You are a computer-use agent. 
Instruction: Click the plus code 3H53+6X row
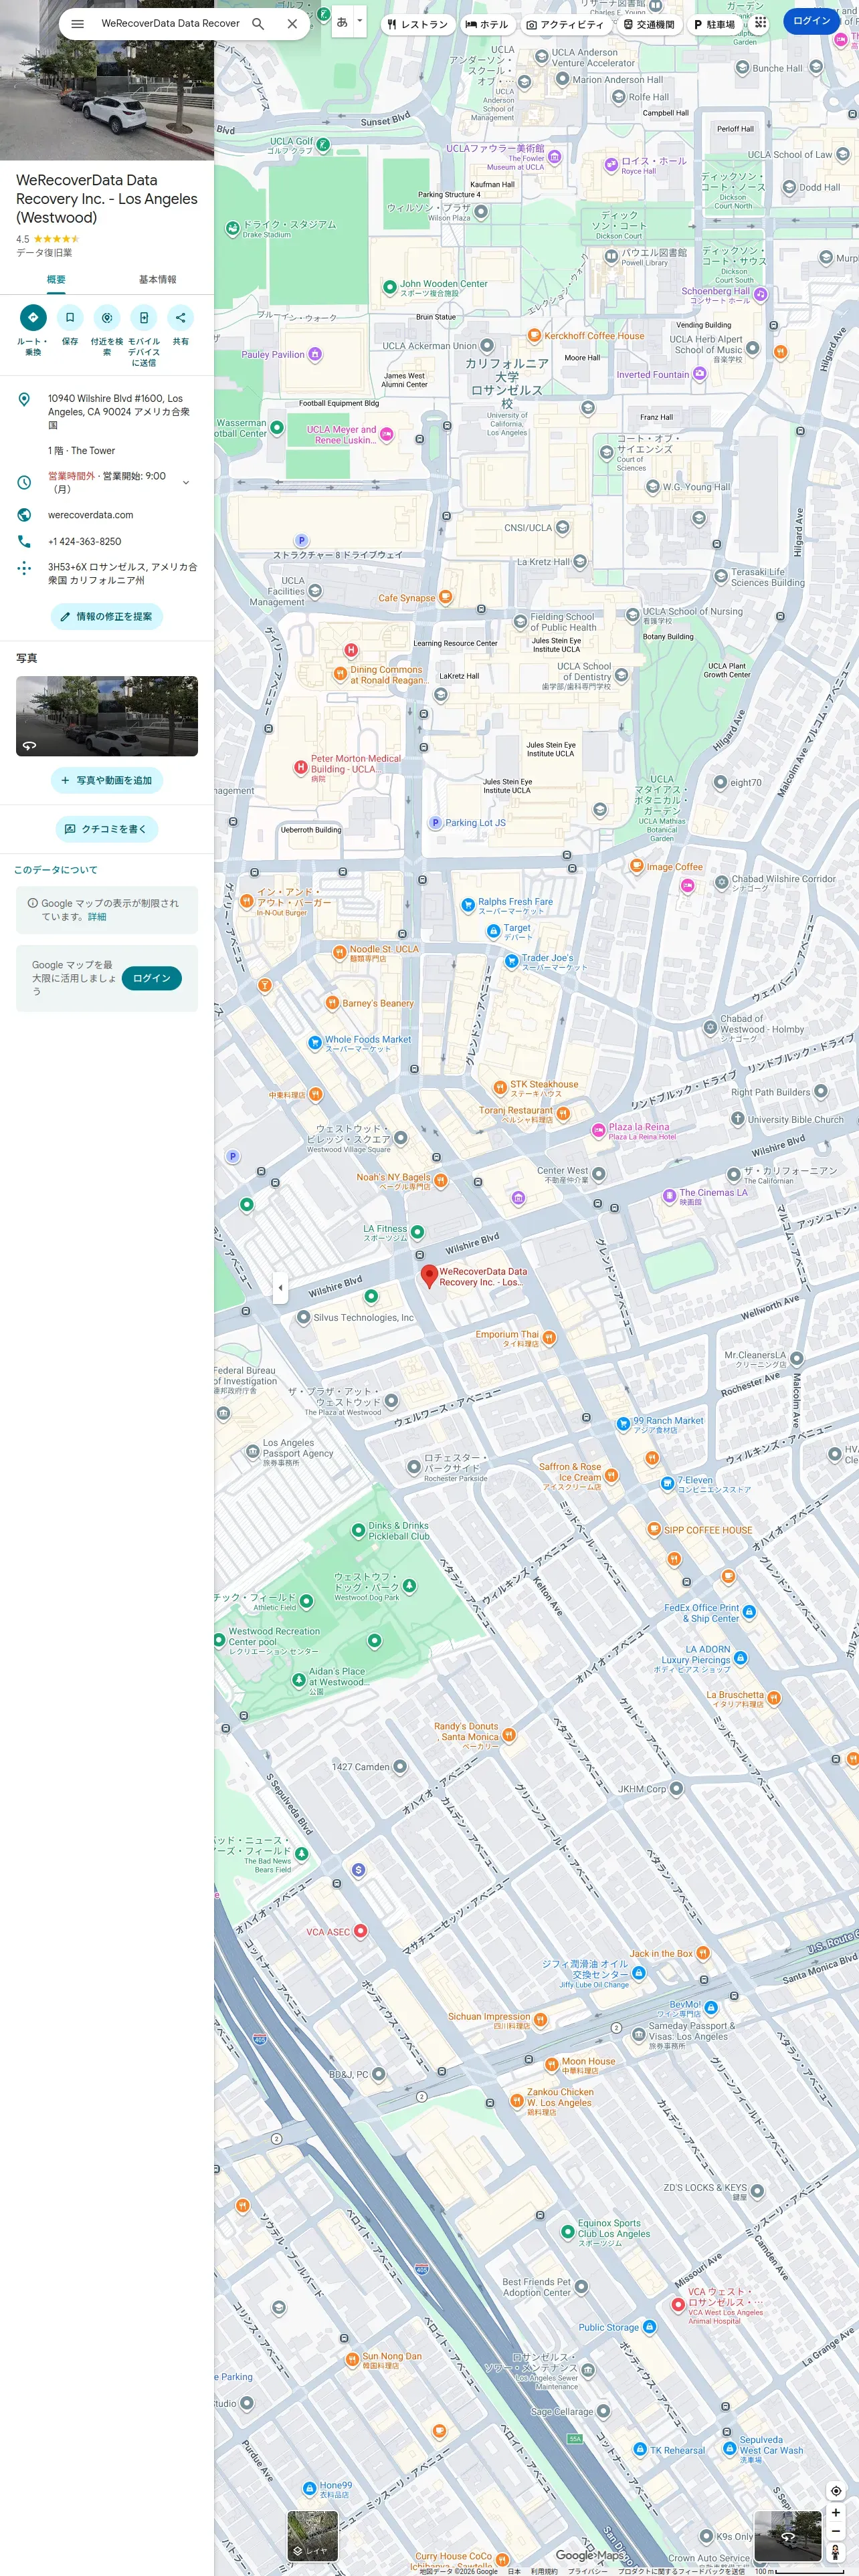pos(107,573)
